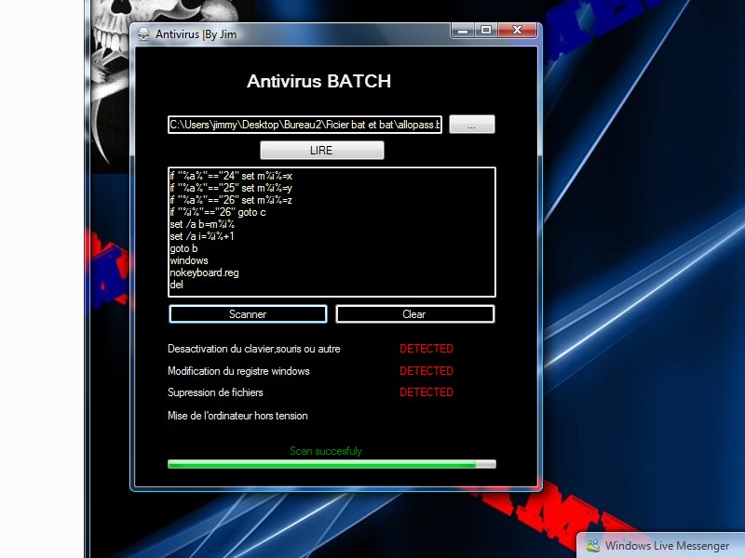Click the 'Antivirus BATCH' heading
Screen dimensions: 745x558
pyautogui.click(x=318, y=81)
